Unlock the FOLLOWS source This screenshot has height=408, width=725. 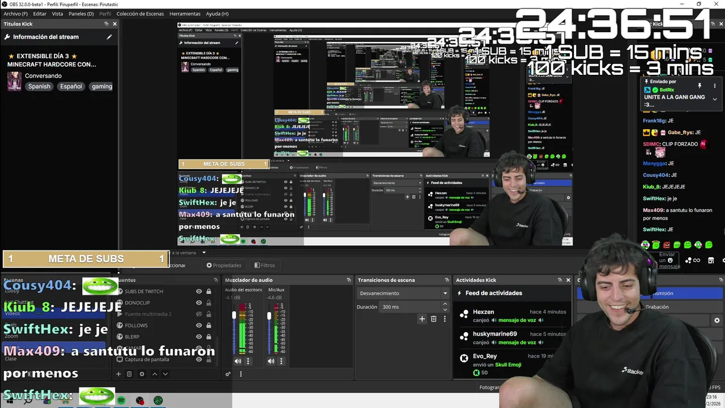[x=208, y=325]
